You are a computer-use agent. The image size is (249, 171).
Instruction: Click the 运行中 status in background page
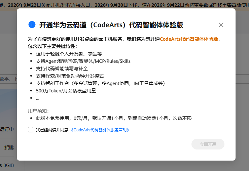coord(7,129)
